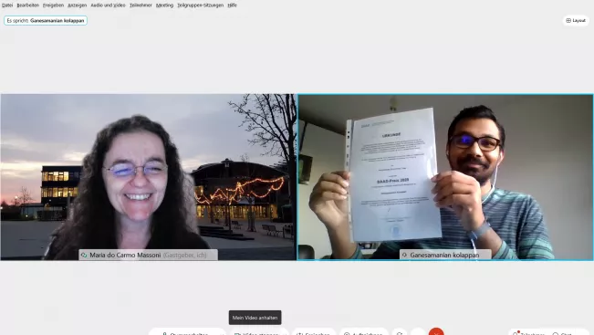This screenshot has height=335, width=594.
Task: Click the share screen icon next to Freigeben
Action: coord(299,334)
